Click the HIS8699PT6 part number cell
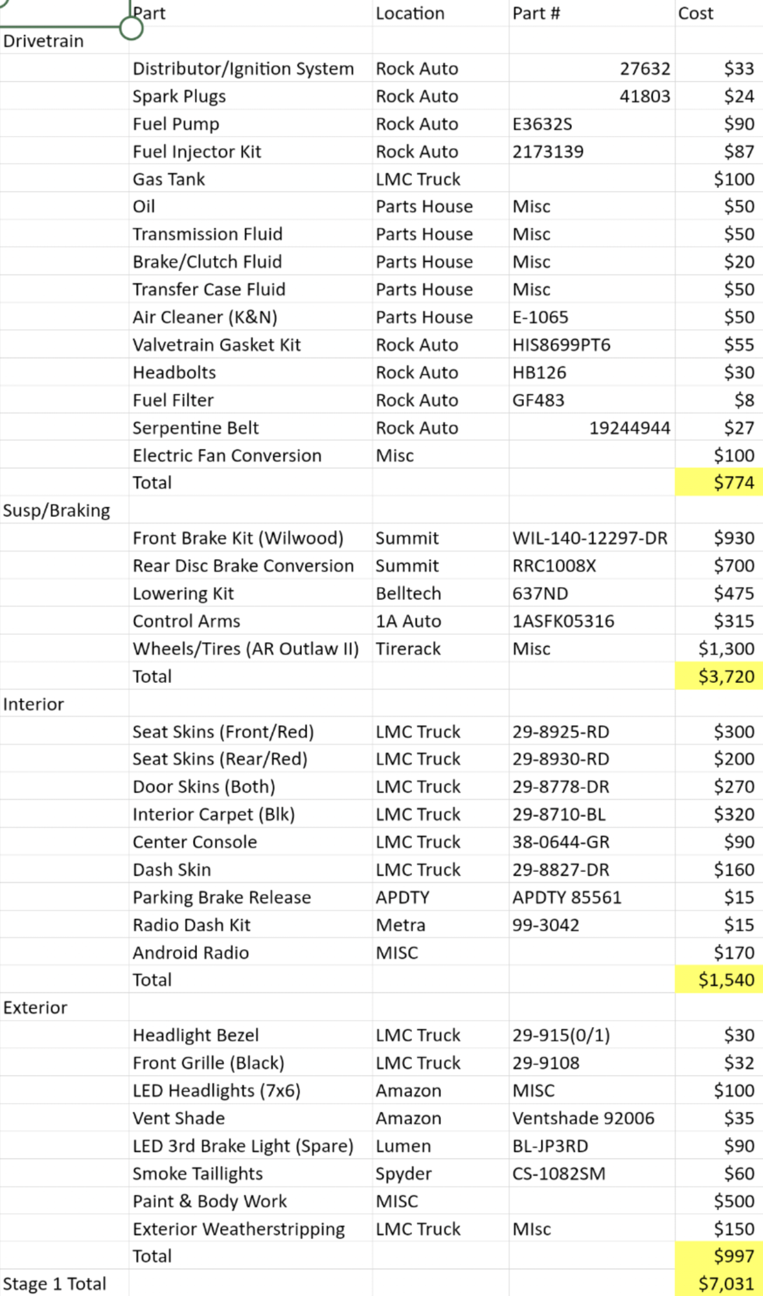Screen dimensions: 763x1296 point(561,345)
